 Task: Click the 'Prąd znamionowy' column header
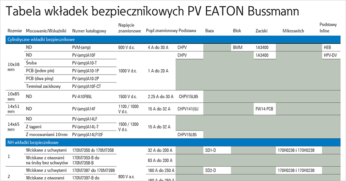[162, 31]
